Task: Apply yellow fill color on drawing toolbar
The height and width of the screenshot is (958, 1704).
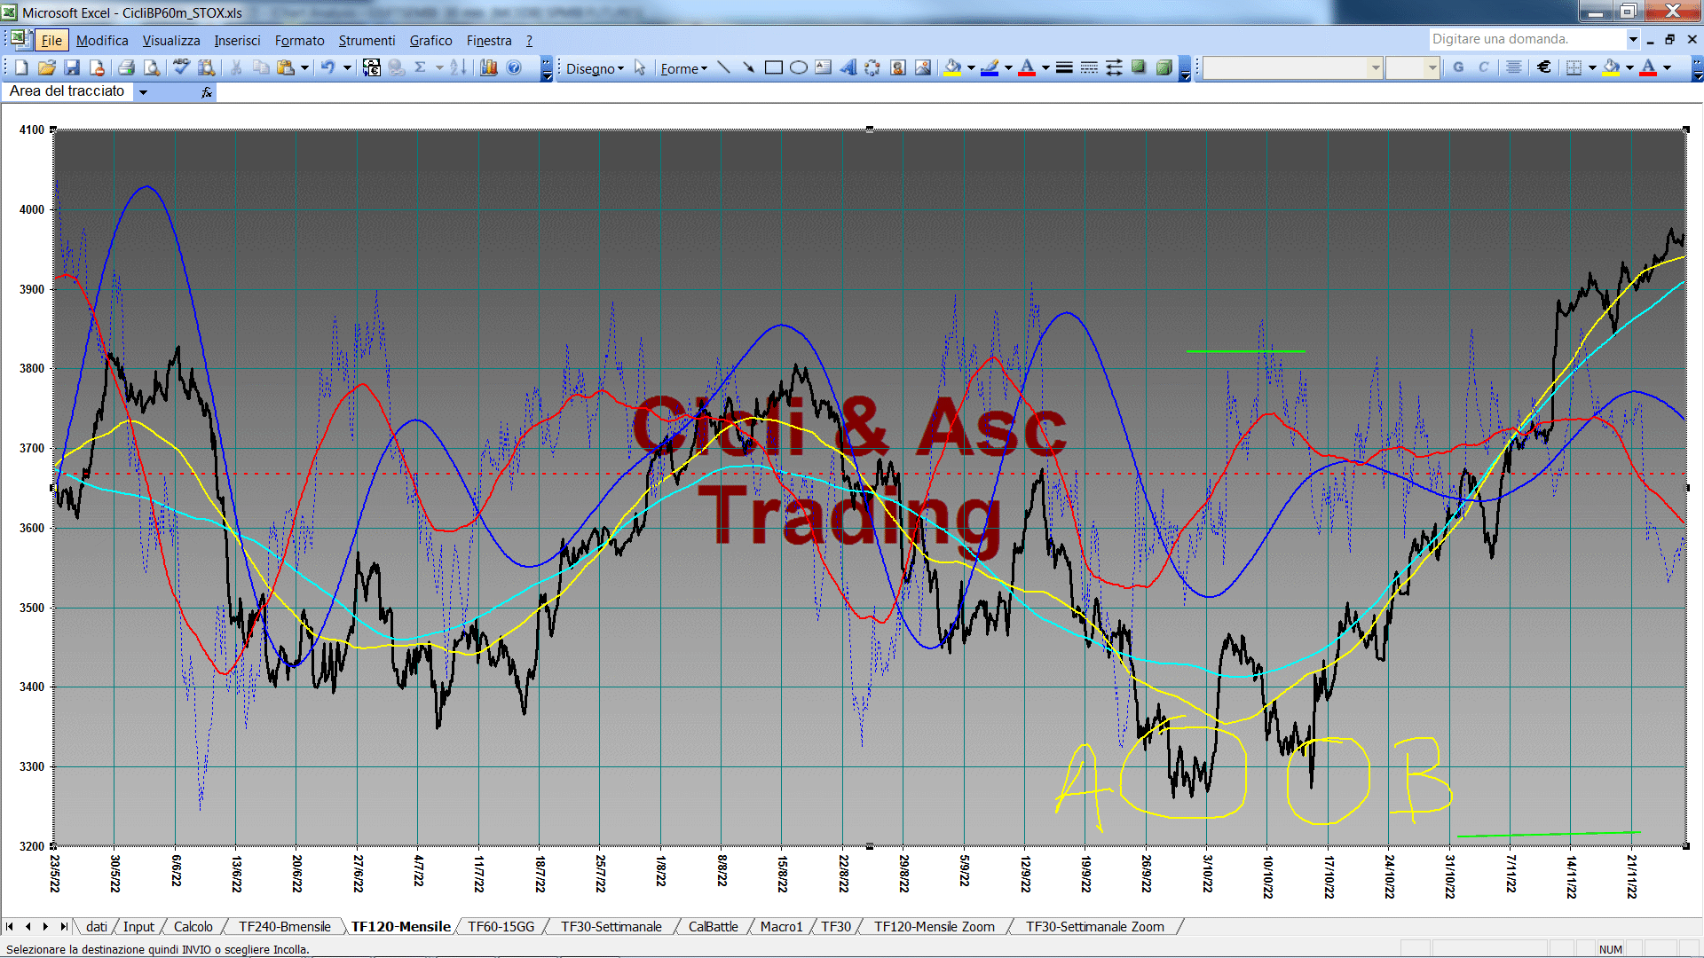Action: (953, 67)
